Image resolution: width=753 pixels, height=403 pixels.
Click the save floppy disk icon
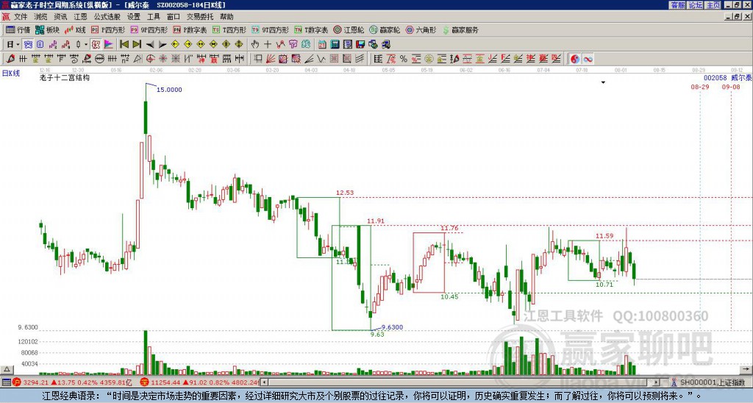coord(360,45)
